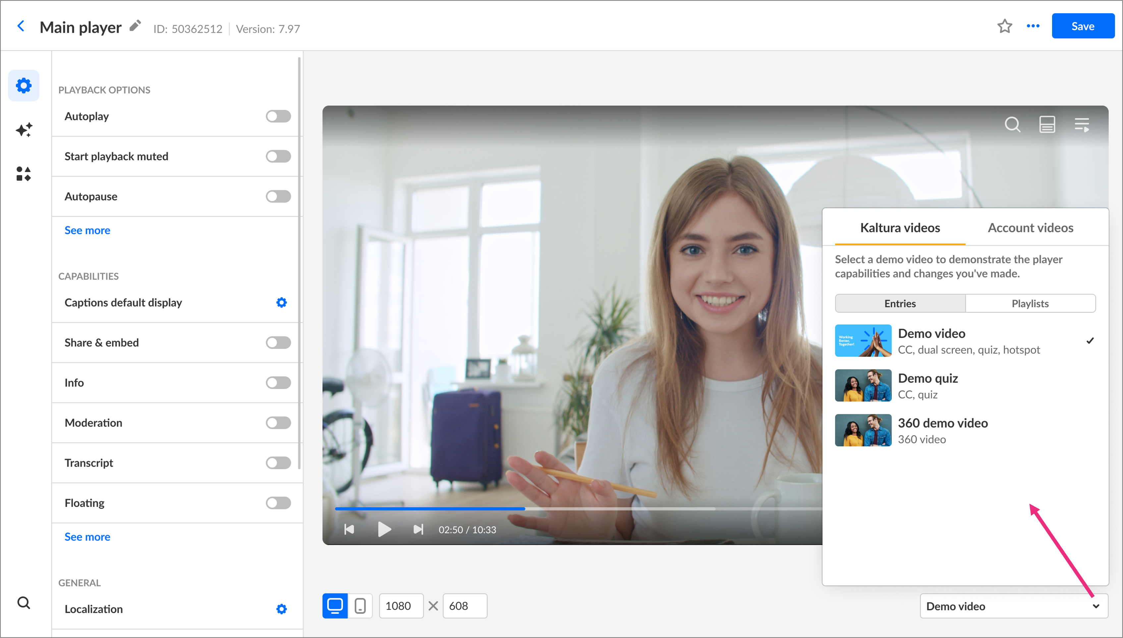This screenshot has width=1123, height=638.
Task: Open the sparkle AI features sidebar icon
Action: 24,130
